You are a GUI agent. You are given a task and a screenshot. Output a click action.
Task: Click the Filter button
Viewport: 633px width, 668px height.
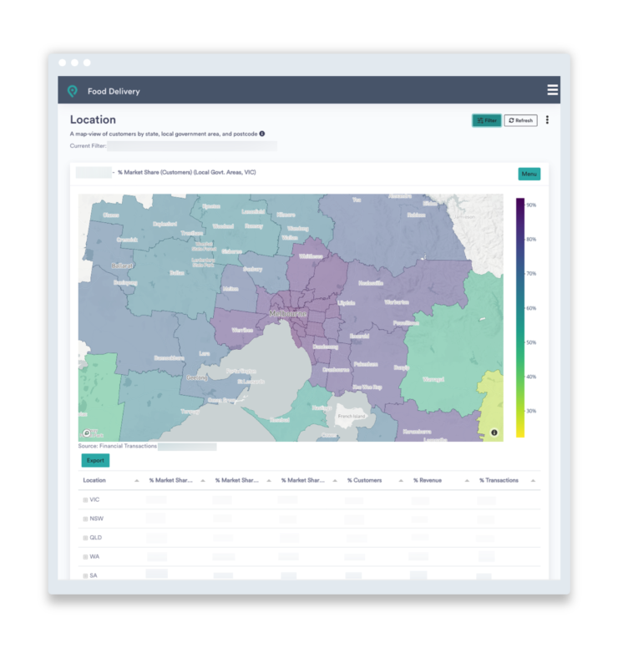(486, 120)
